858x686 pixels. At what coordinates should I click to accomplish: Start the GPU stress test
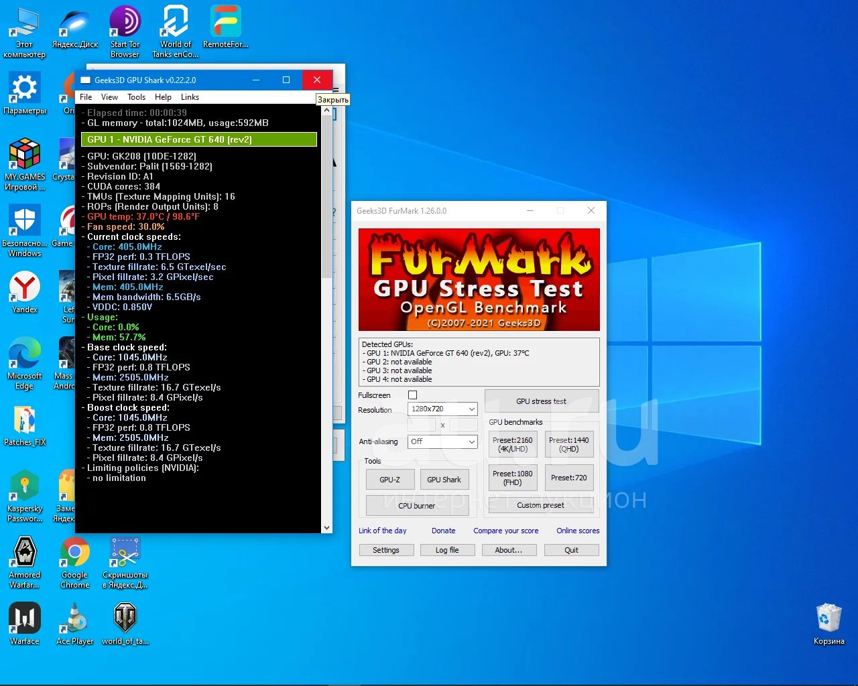(x=542, y=401)
